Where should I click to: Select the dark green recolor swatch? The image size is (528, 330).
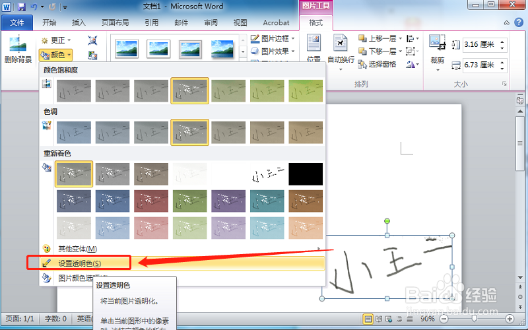point(190,201)
